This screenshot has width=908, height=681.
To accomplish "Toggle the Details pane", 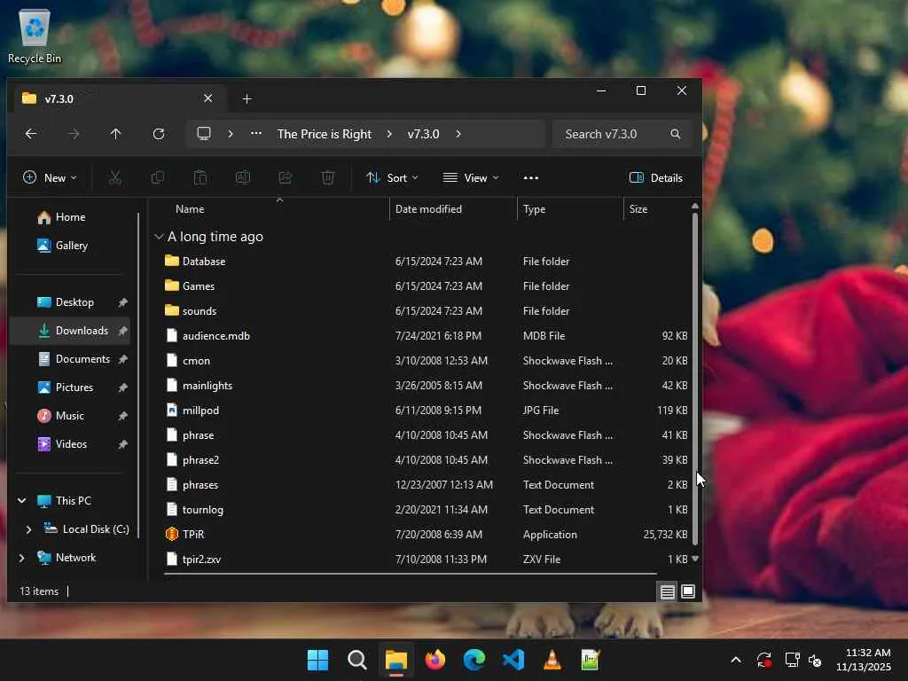I will [x=656, y=177].
